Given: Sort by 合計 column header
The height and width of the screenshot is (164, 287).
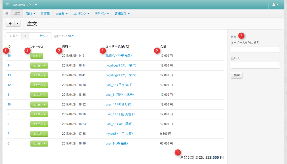Looking at the screenshot, I should click(163, 46).
